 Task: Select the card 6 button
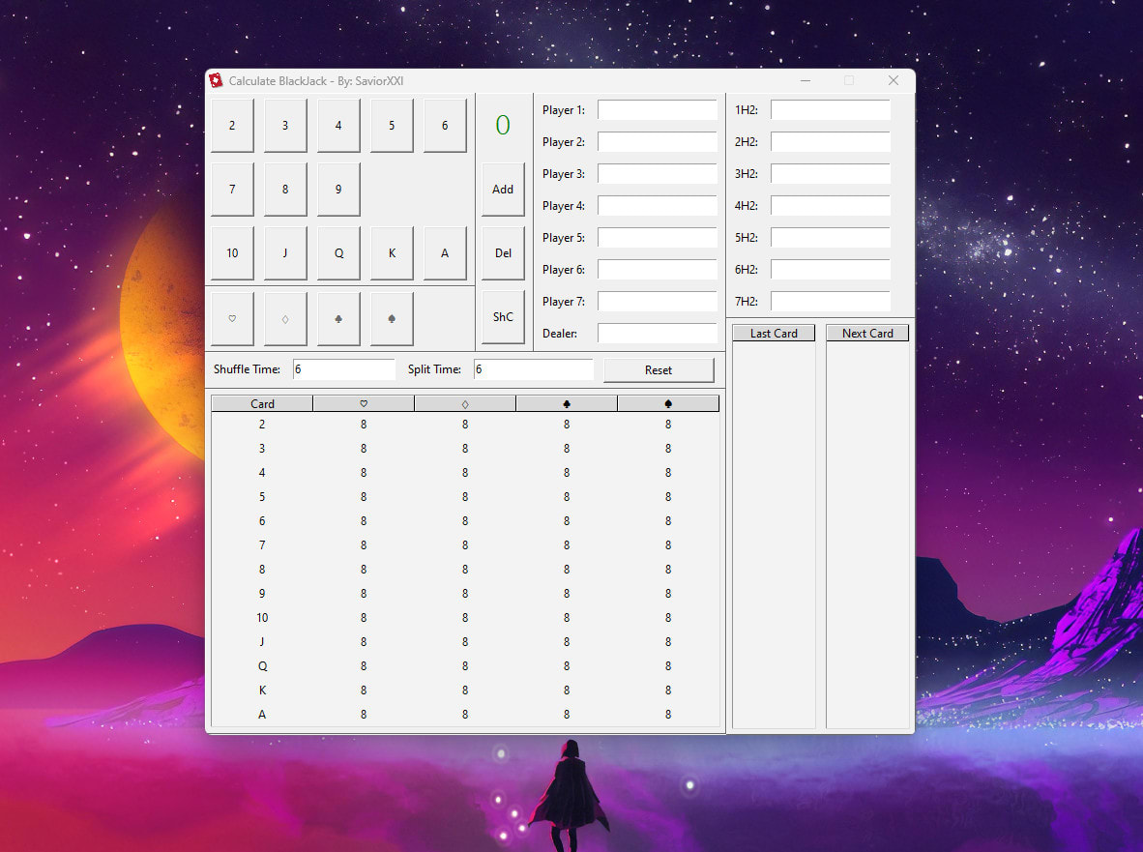[x=445, y=126]
